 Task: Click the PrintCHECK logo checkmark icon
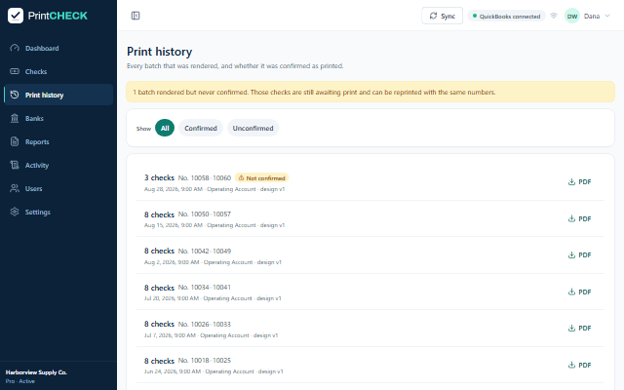(x=16, y=16)
